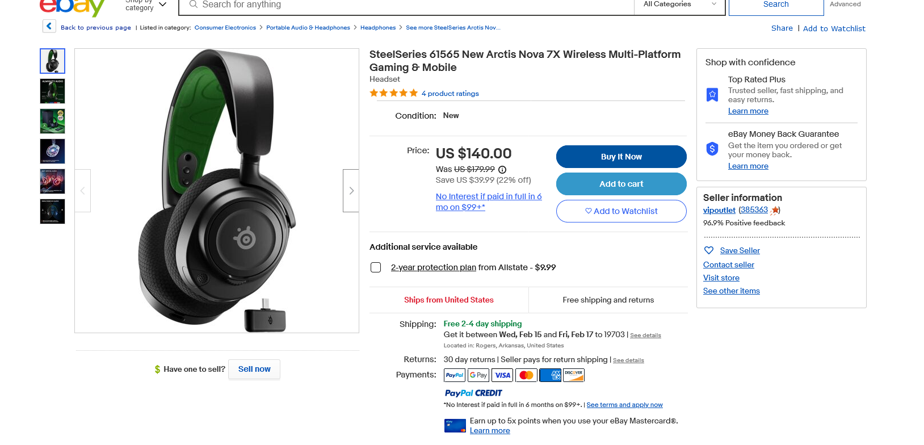This screenshot has height=445, width=924.
Task: Open the All Categories dropdown
Action: 679,5
